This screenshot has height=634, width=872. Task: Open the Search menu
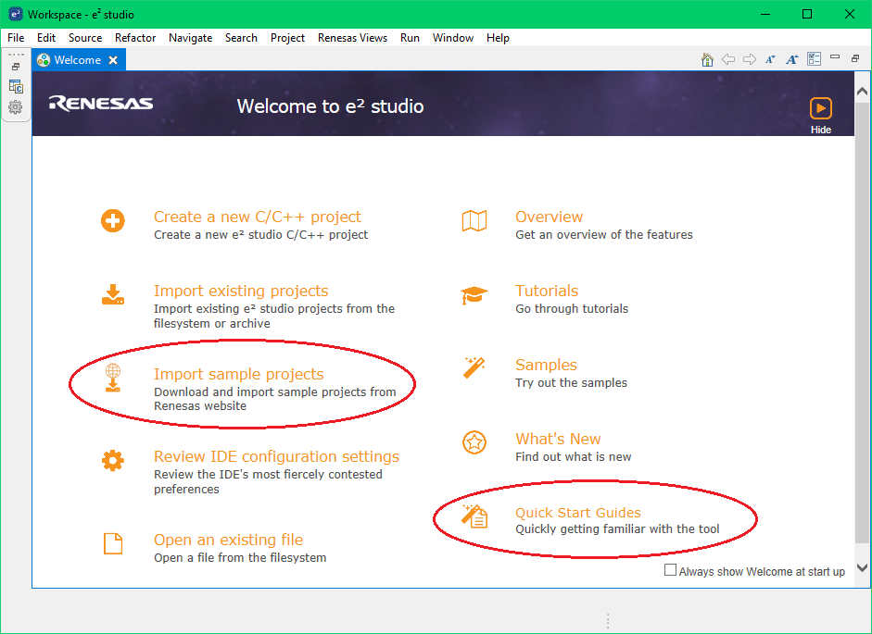[241, 38]
